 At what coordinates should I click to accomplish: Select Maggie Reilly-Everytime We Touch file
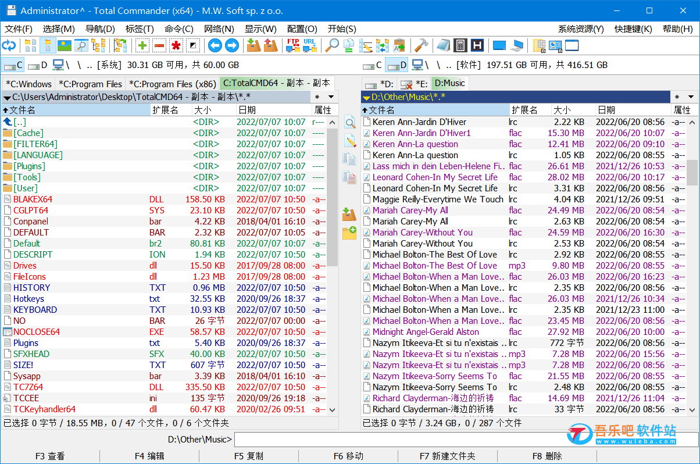point(523,199)
